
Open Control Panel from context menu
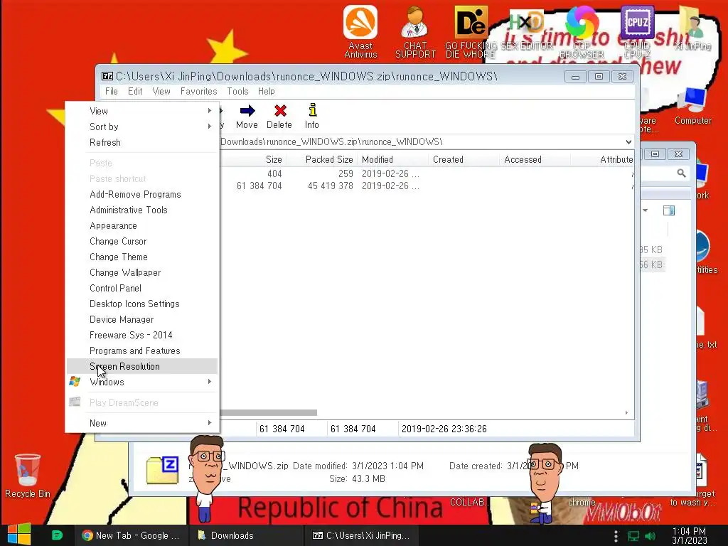click(141, 289)
